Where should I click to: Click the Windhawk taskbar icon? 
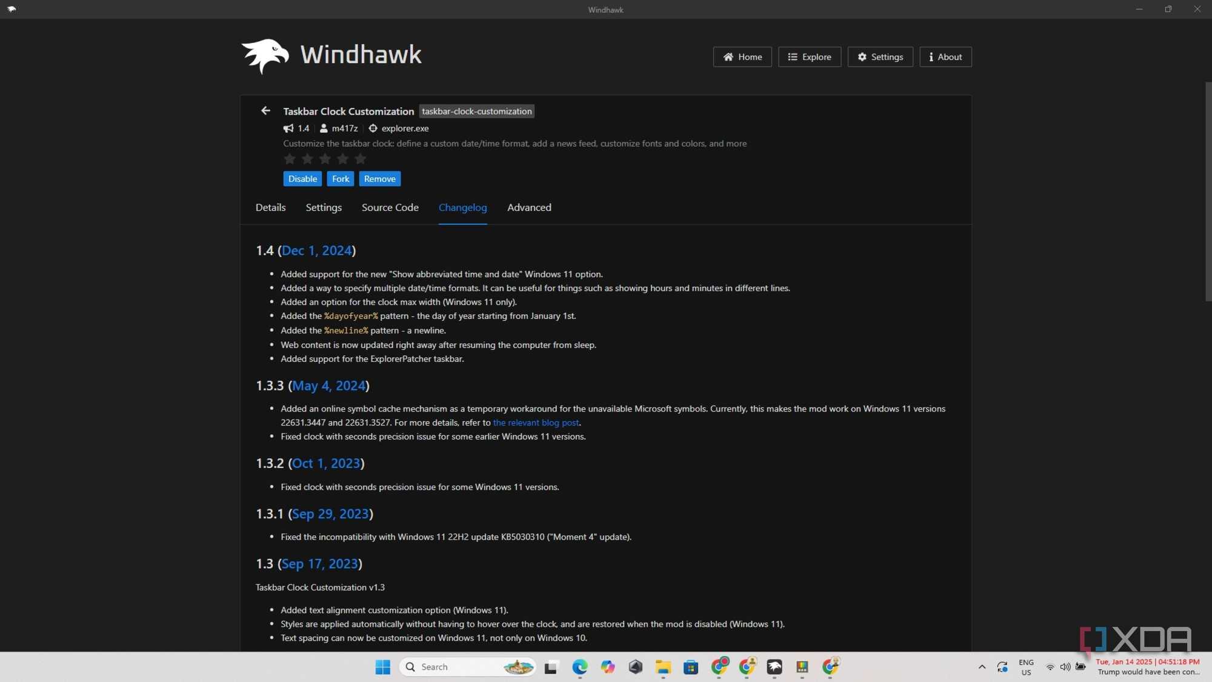pos(774,667)
